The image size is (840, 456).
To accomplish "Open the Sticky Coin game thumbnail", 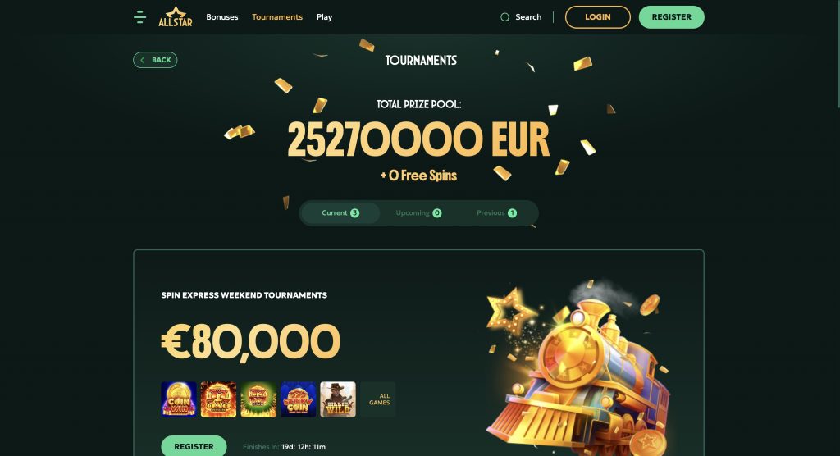I will [x=299, y=399].
